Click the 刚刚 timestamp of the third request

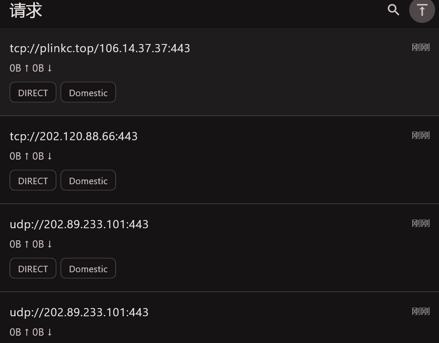click(x=420, y=223)
